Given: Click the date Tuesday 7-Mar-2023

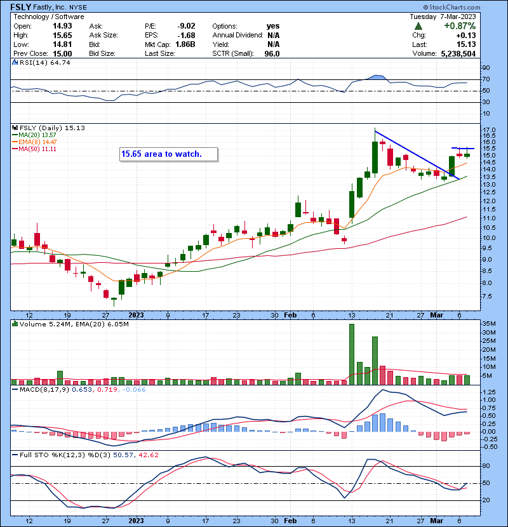Looking at the screenshot, I should point(443,17).
